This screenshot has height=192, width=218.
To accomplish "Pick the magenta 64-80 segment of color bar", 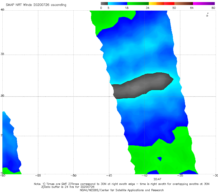I will click(x=204, y=4).
